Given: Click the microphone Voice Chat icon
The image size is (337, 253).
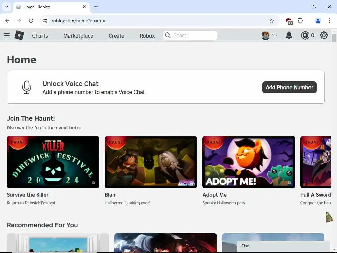Looking at the screenshot, I should [x=27, y=87].
